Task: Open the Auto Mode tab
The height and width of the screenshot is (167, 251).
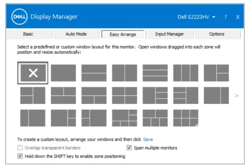Action: [76, 34]
